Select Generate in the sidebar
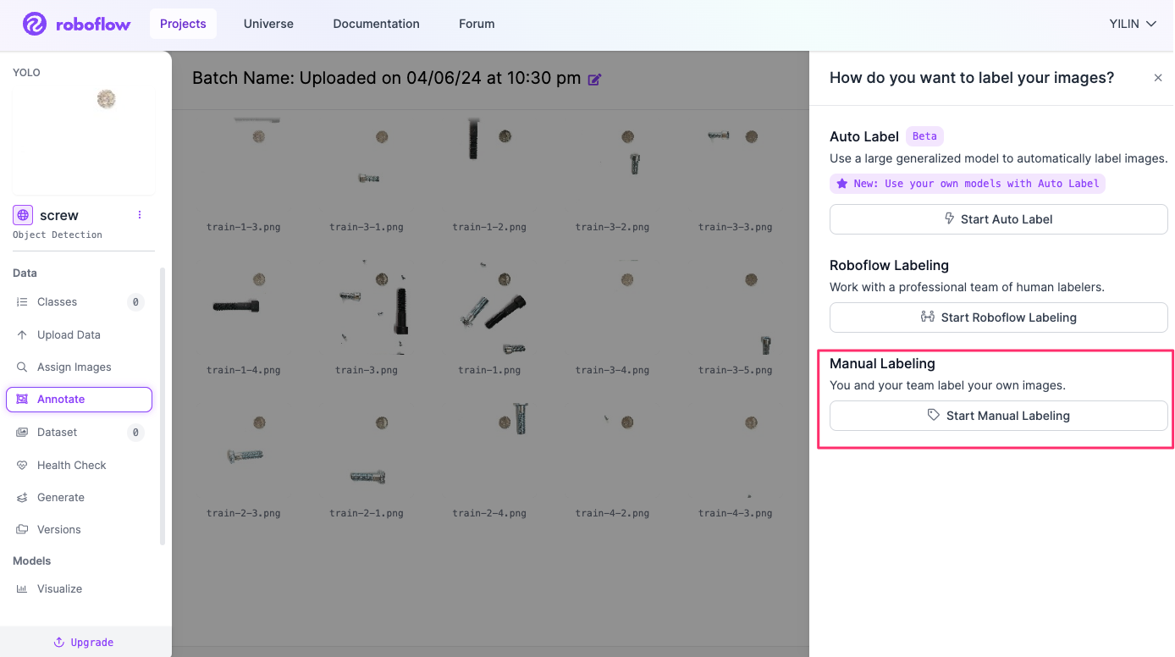1175x657 pixels. (x=60, y=498)
